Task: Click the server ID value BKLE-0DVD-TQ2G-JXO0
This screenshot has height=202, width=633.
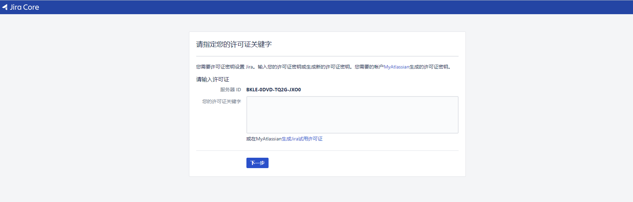Action: click(273, 90)
